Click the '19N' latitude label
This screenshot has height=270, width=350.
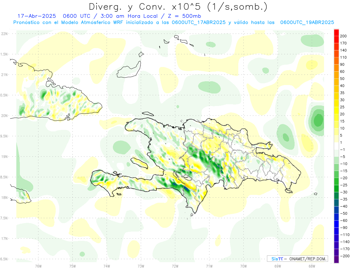coord(4,157)
